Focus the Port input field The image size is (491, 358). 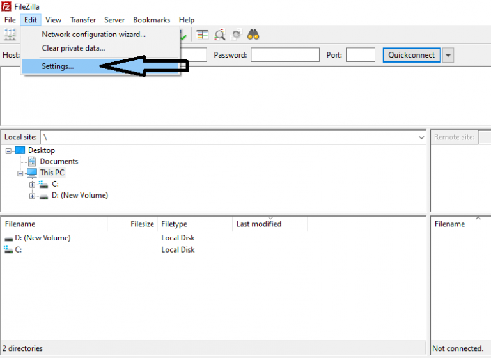coord(361,55)
